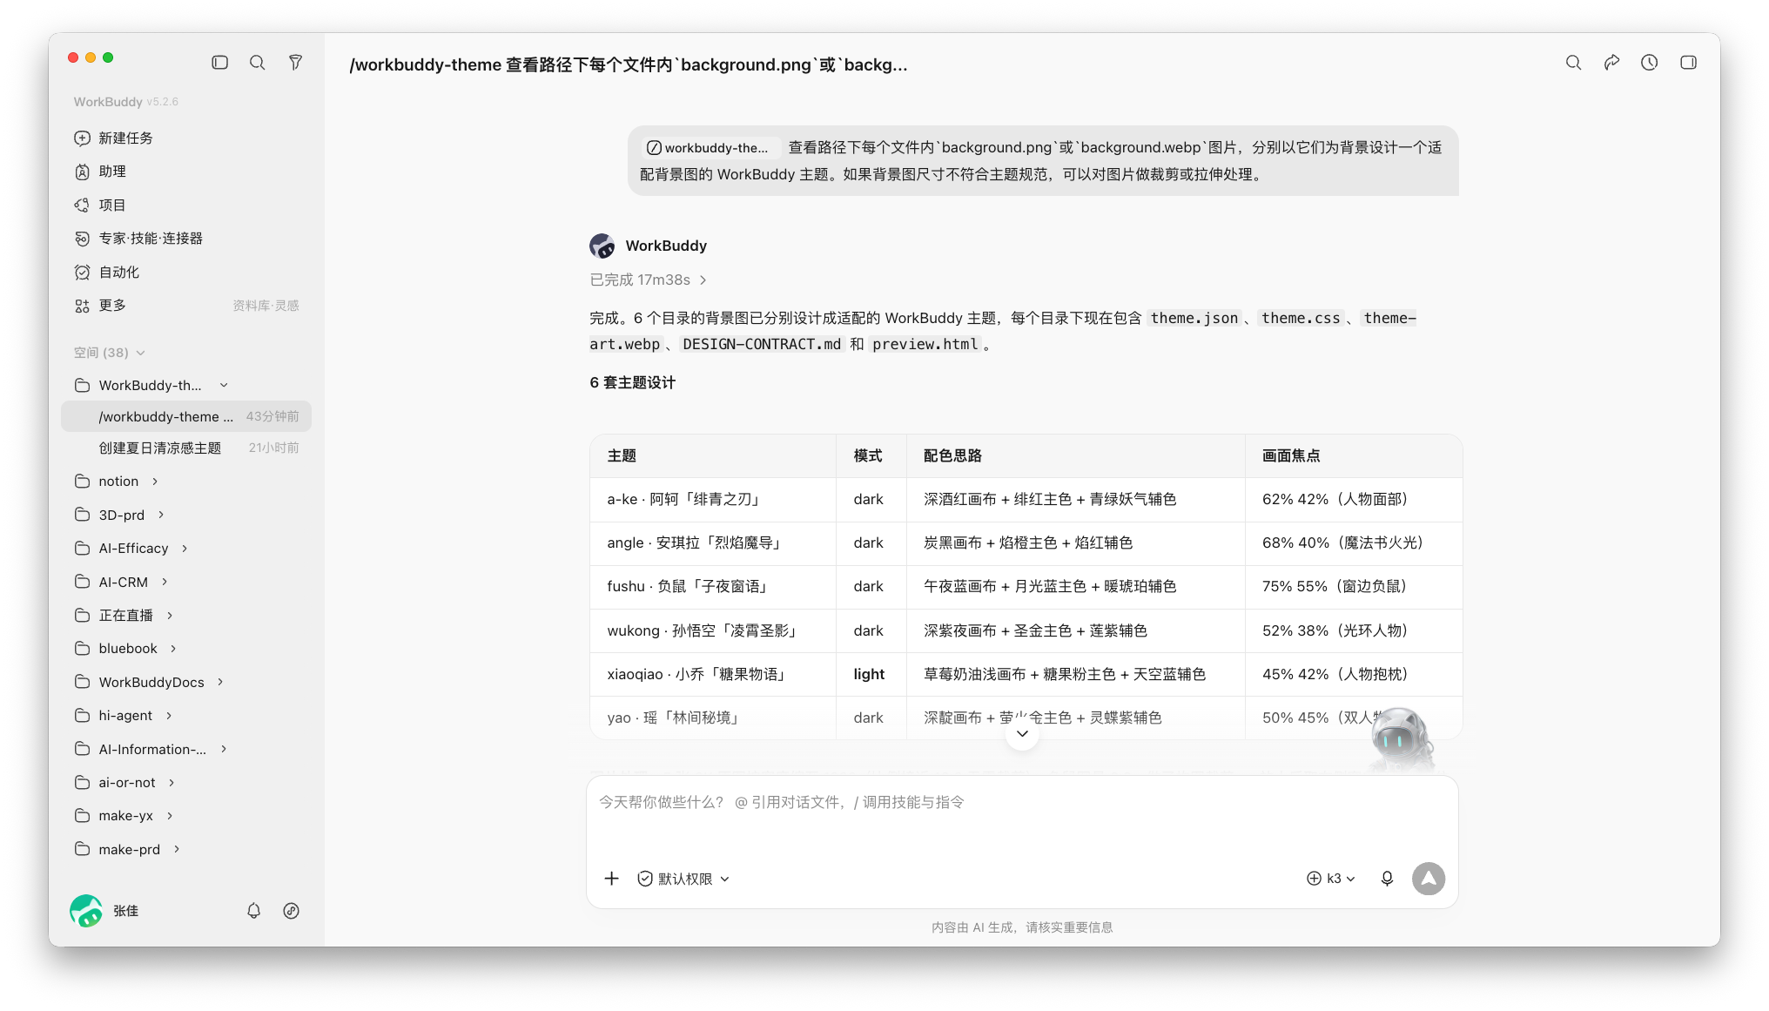The image size is (1769, 1011).
Task: Toggle the sidebar panel icon
Action: point(219,63)
